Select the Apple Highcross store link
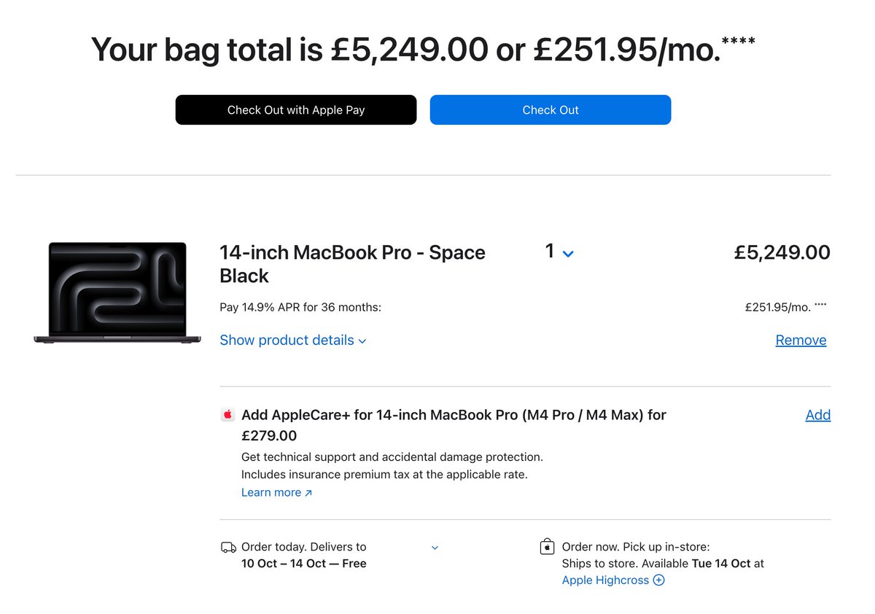This screenshot has width=875, height=614. (605, 580)
